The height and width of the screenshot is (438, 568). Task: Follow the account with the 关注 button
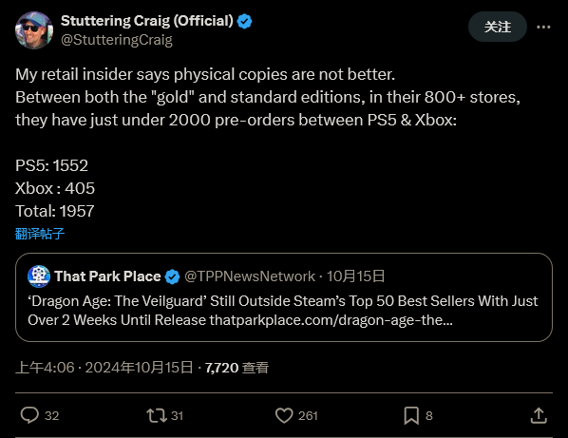click(498, 27)
